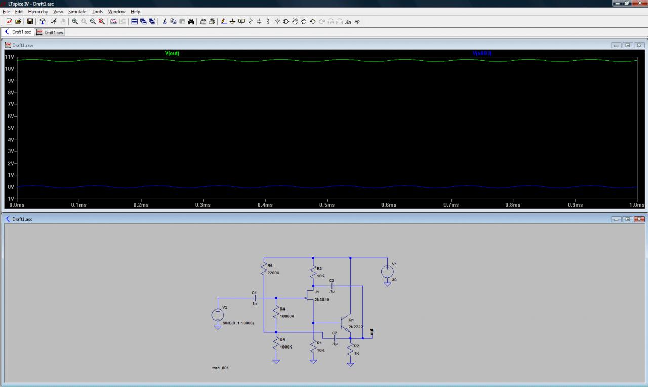
Task: Click the Save floppy disk icon
Action: tap(30, 21)
